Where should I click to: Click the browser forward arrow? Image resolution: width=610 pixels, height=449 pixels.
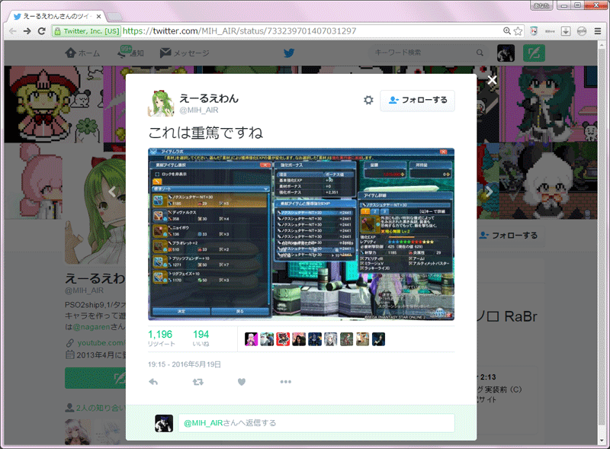27,31
